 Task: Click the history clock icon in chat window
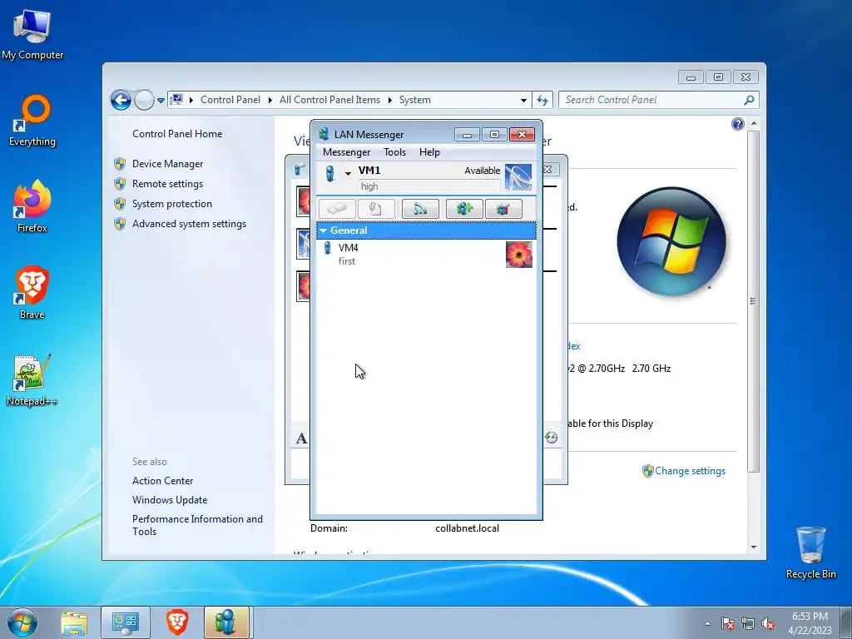coord(551,438)
